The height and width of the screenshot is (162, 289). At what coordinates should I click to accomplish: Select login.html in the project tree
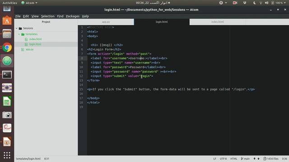(x=35, y=44)
